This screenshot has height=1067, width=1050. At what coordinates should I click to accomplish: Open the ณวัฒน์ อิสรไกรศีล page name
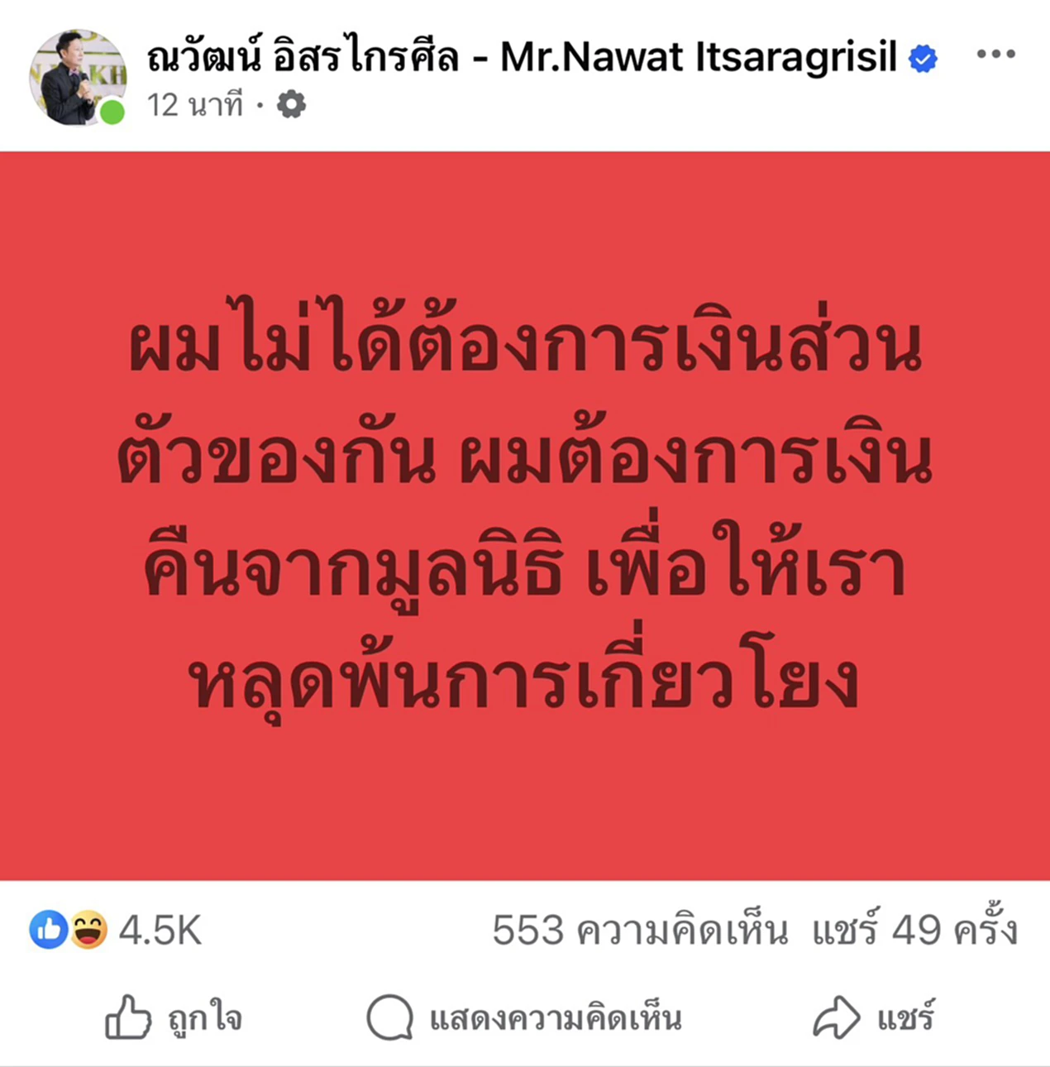[303, 58]
